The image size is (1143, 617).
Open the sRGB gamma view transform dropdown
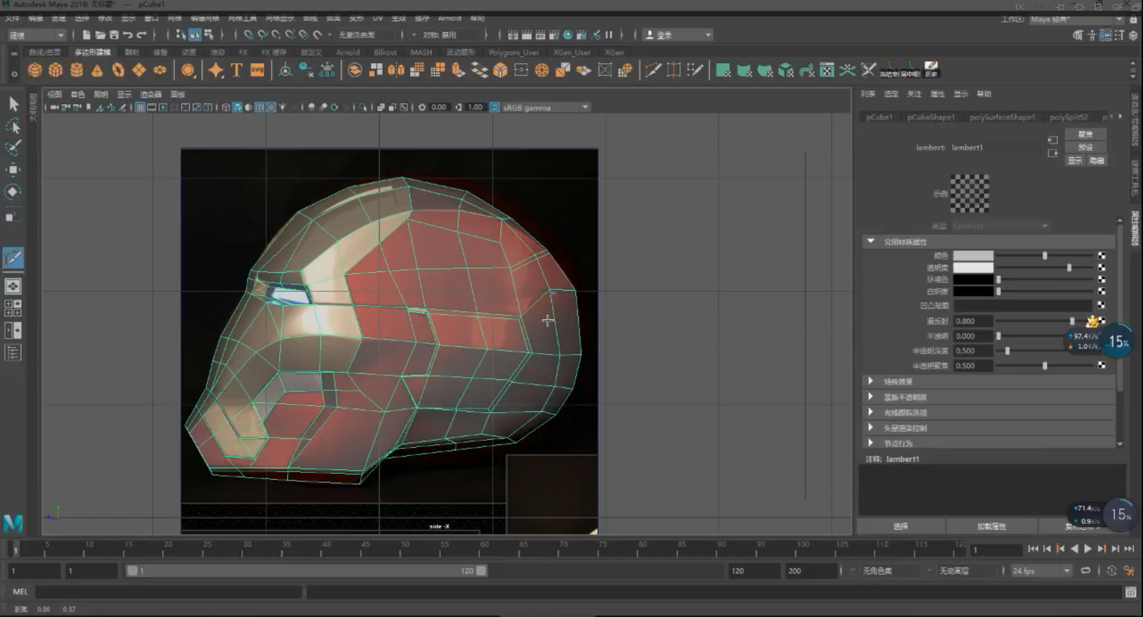click(x=546, y=108)
